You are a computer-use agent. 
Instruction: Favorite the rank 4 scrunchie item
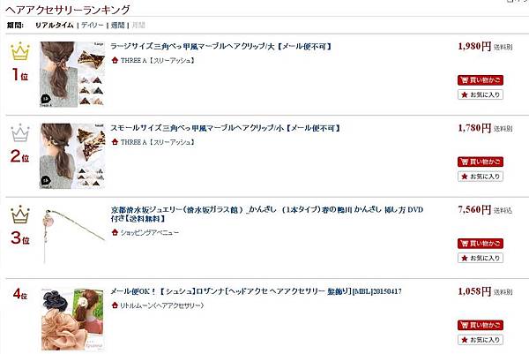point(481,340)
